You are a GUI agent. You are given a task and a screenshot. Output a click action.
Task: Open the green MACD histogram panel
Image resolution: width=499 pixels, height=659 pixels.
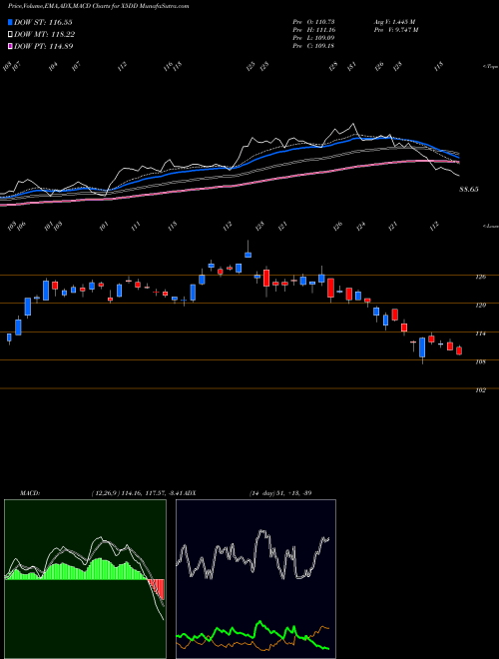(85, 579)
